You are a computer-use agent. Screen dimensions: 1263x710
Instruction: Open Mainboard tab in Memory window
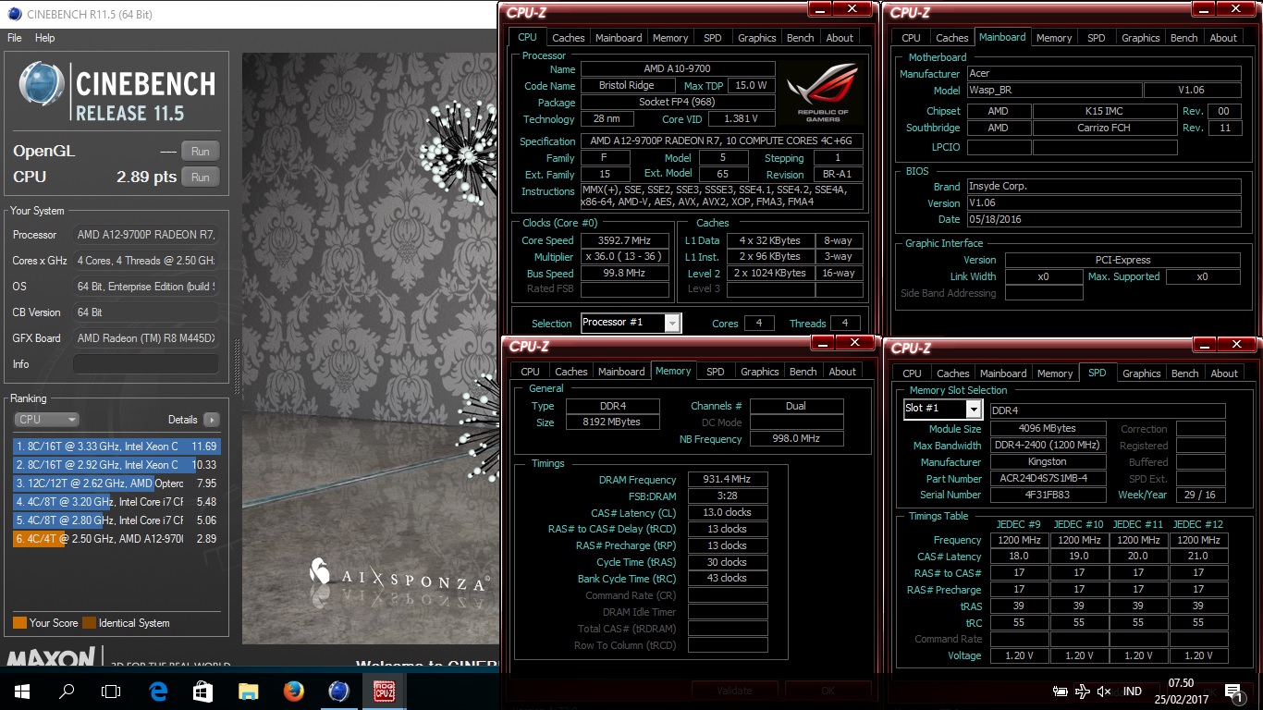click(621, 372)
